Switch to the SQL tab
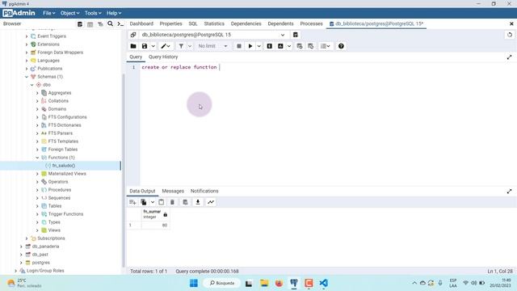 tap(193, 23)
